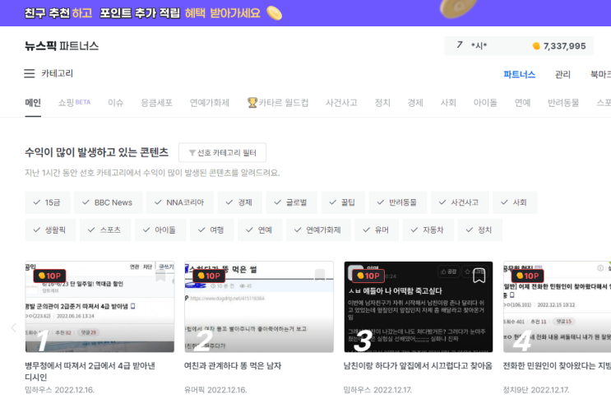
Task: Open article 병무청에서 따져서 2급에서 4급 받아낸 디시인
Action: pos(90,371)
